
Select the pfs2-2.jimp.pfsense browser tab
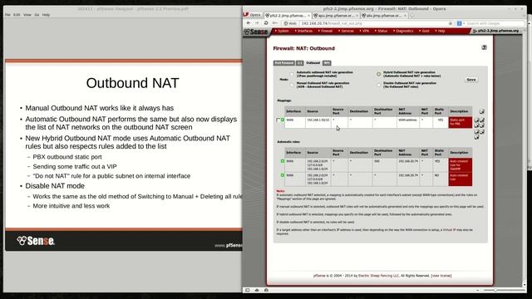tap(287, 16)
